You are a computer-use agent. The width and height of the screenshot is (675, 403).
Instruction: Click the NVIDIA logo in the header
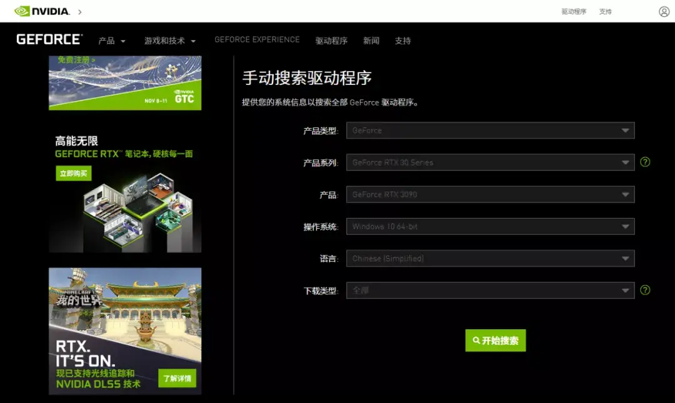pyautogui.click(x=42, y=11)
